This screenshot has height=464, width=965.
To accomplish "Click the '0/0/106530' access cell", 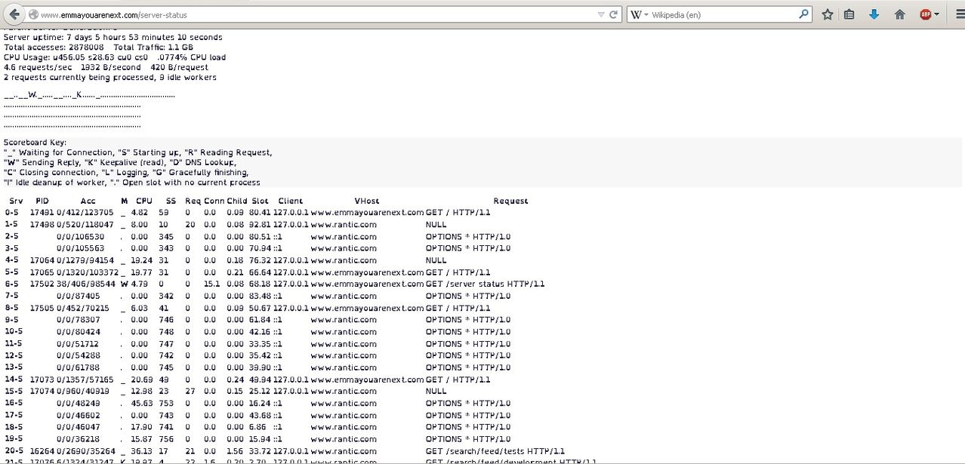I will tap(80, 236).
